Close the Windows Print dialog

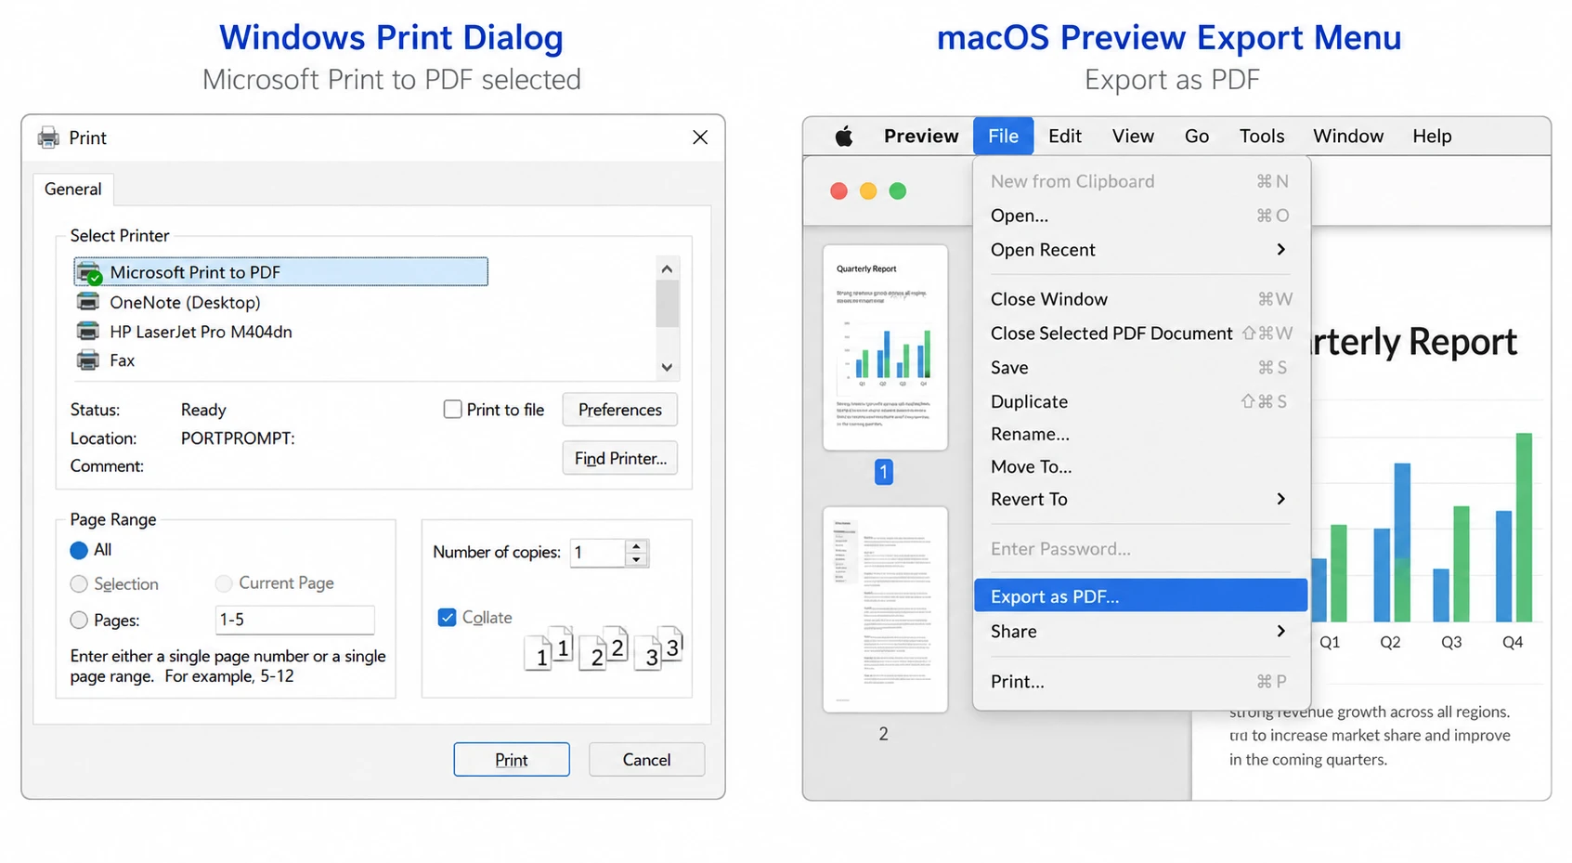700,137
